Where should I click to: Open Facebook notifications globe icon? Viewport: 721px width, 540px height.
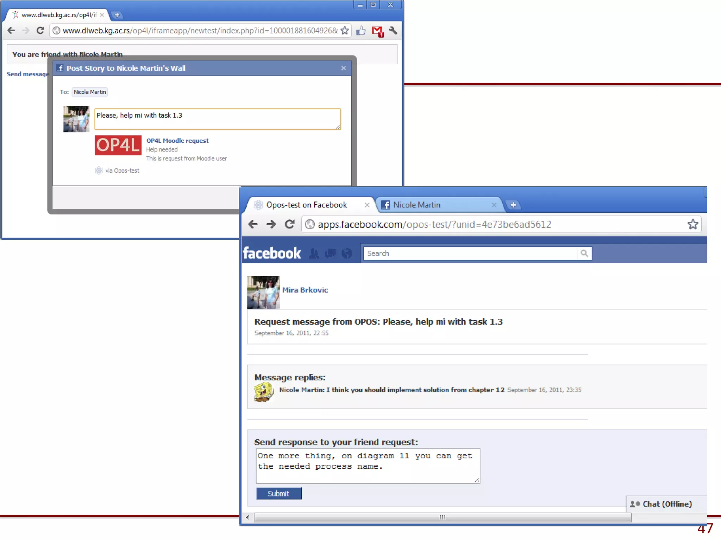click(x=347, y=253)
